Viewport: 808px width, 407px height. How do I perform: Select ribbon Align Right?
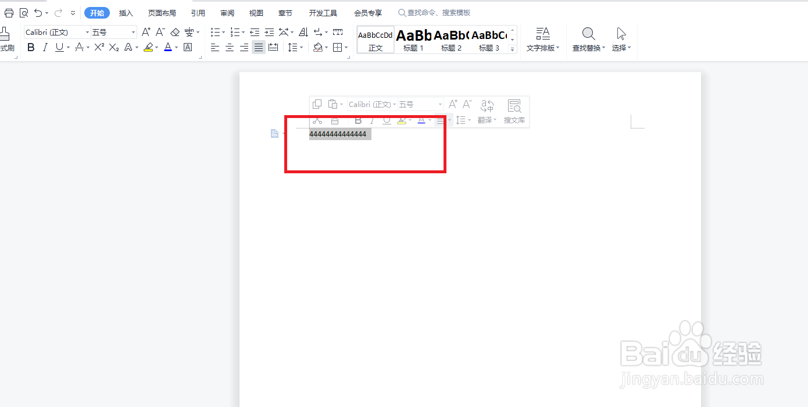tap(244, 48)
